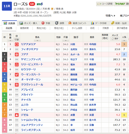Open the 厩舎コメント tab

(77, 23)
